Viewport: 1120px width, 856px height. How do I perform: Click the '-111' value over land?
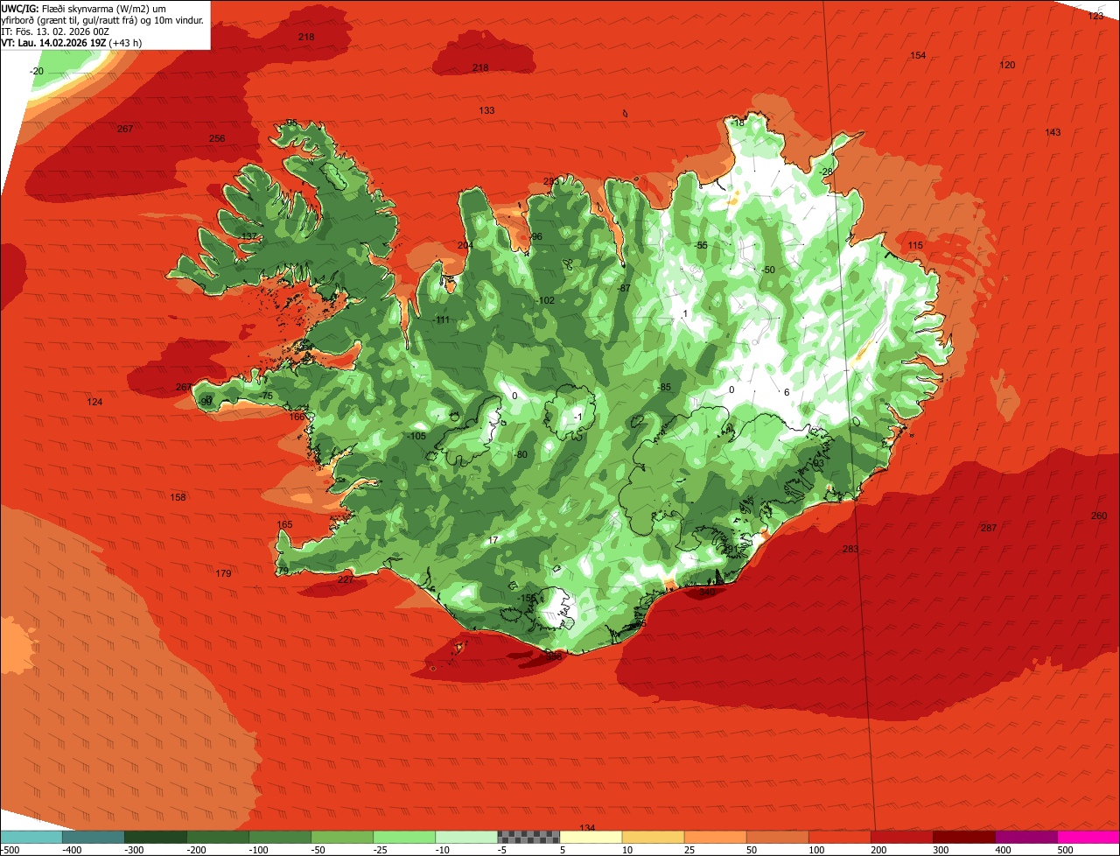(441, 319)
